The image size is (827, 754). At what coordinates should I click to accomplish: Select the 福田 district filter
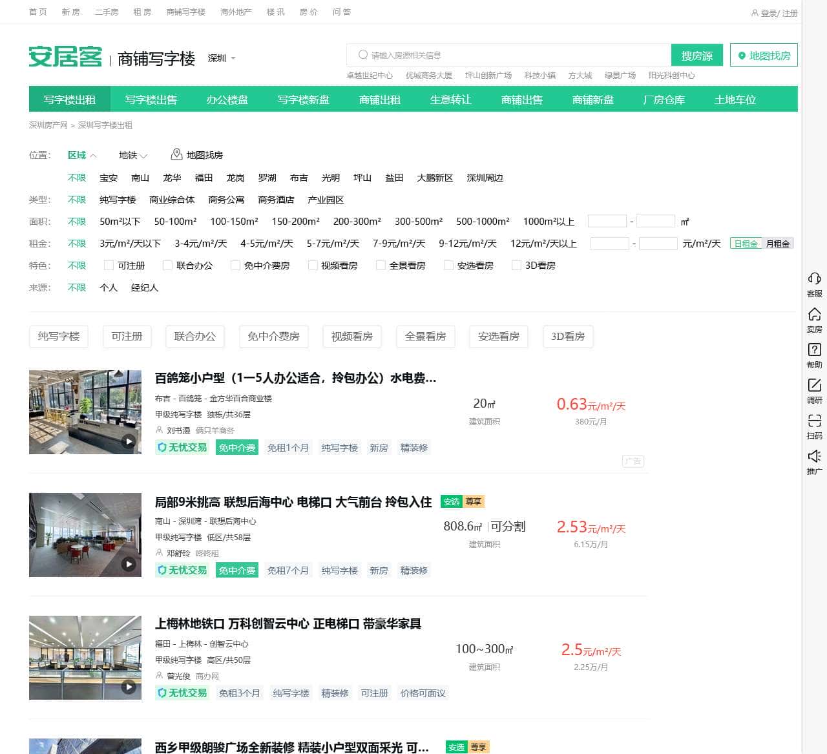tap(204, 178)
